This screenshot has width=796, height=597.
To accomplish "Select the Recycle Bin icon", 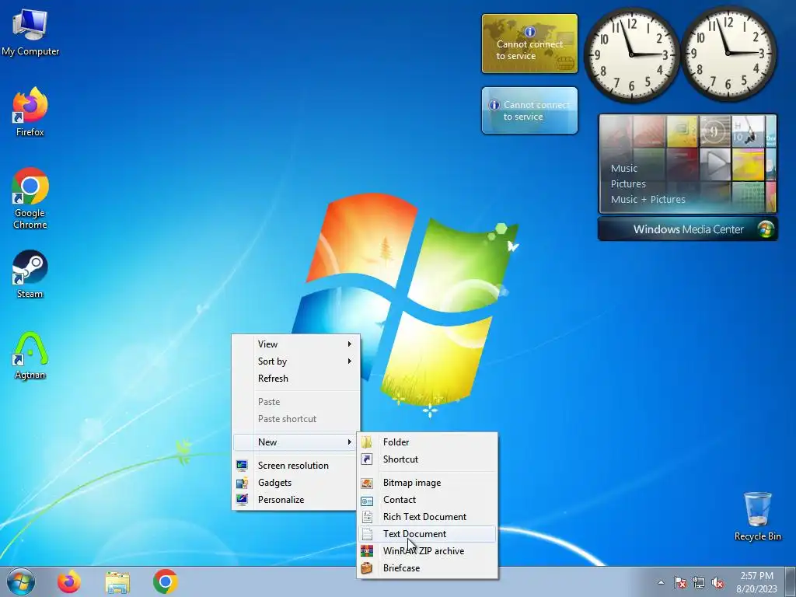I will [x=757, y=516].
